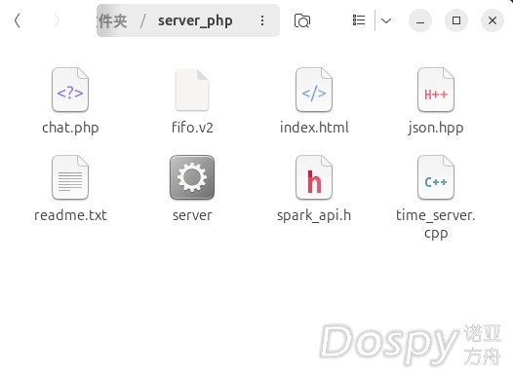The image size is (513, 375).
Task: Click the json.hpp file name
Action: (x=436, y=128)
